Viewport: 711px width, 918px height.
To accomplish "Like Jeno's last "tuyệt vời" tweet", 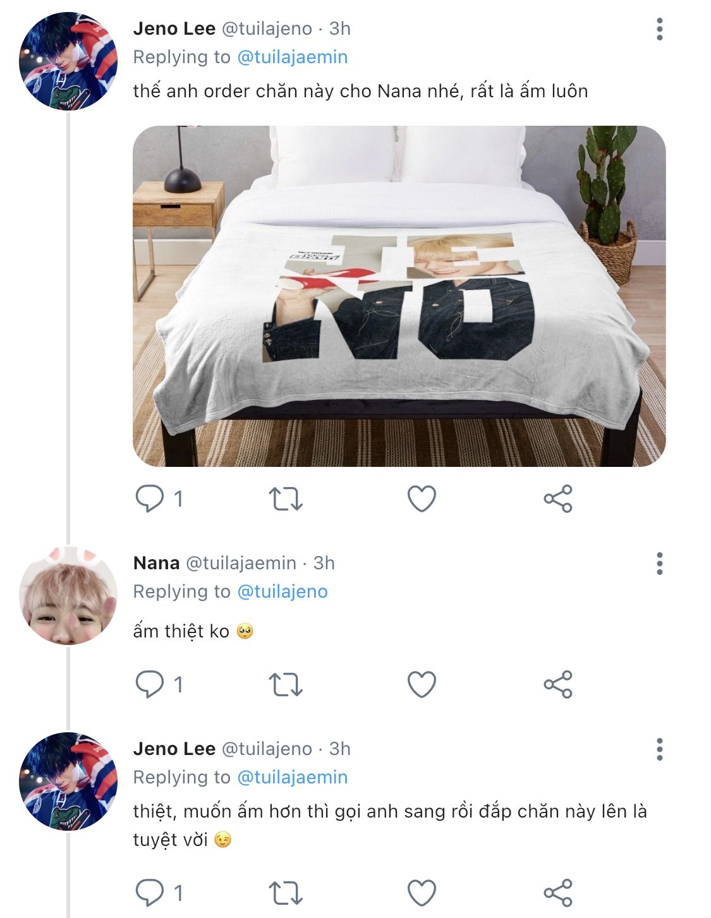I will click(422, 893).
